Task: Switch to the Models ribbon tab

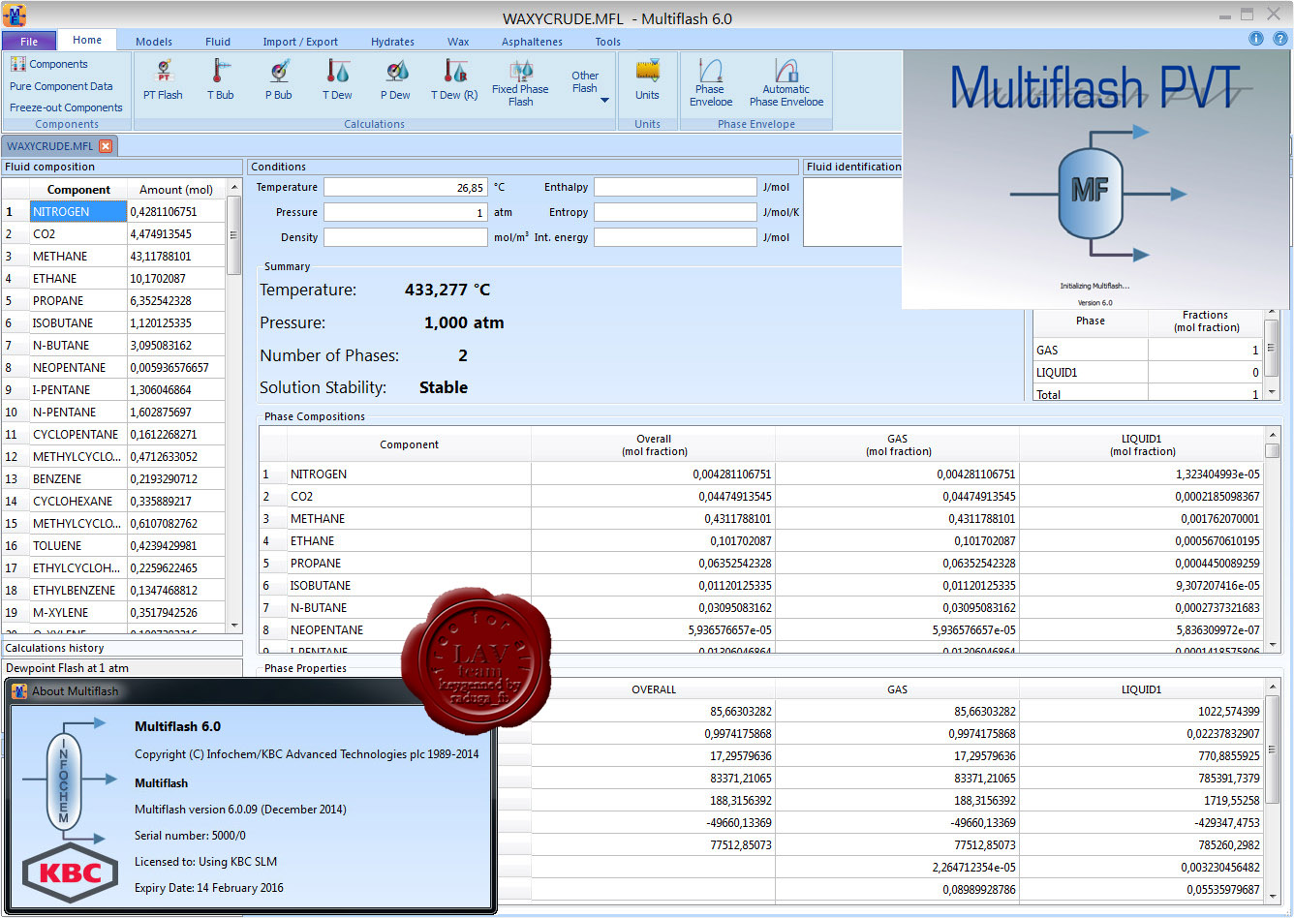Action: [154, 42]
